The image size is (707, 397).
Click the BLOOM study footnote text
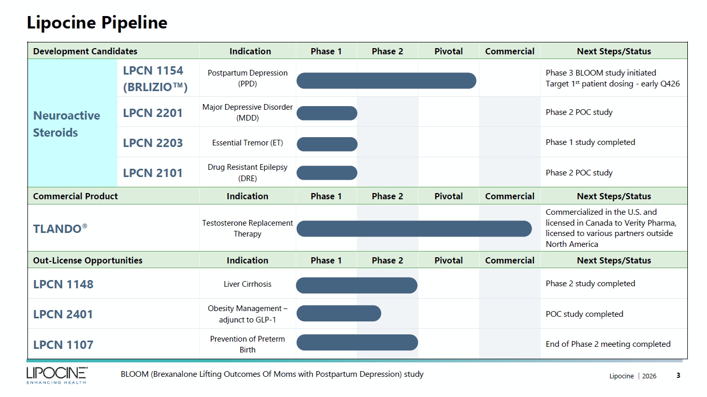pos(272,374)
